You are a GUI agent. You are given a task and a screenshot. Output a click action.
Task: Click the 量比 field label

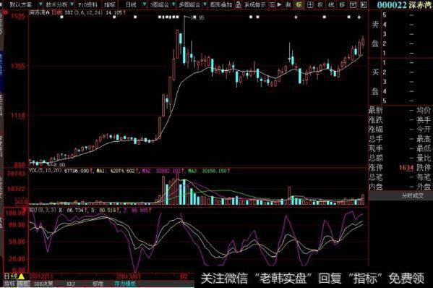424,158
